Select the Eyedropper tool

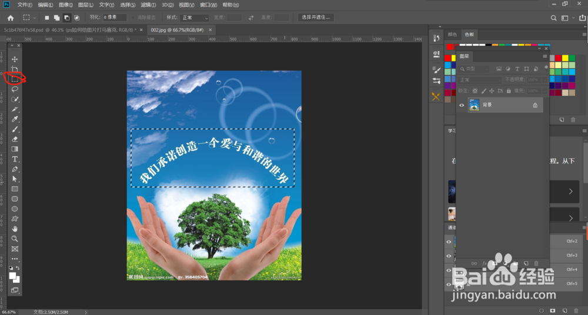click(15, 119)
